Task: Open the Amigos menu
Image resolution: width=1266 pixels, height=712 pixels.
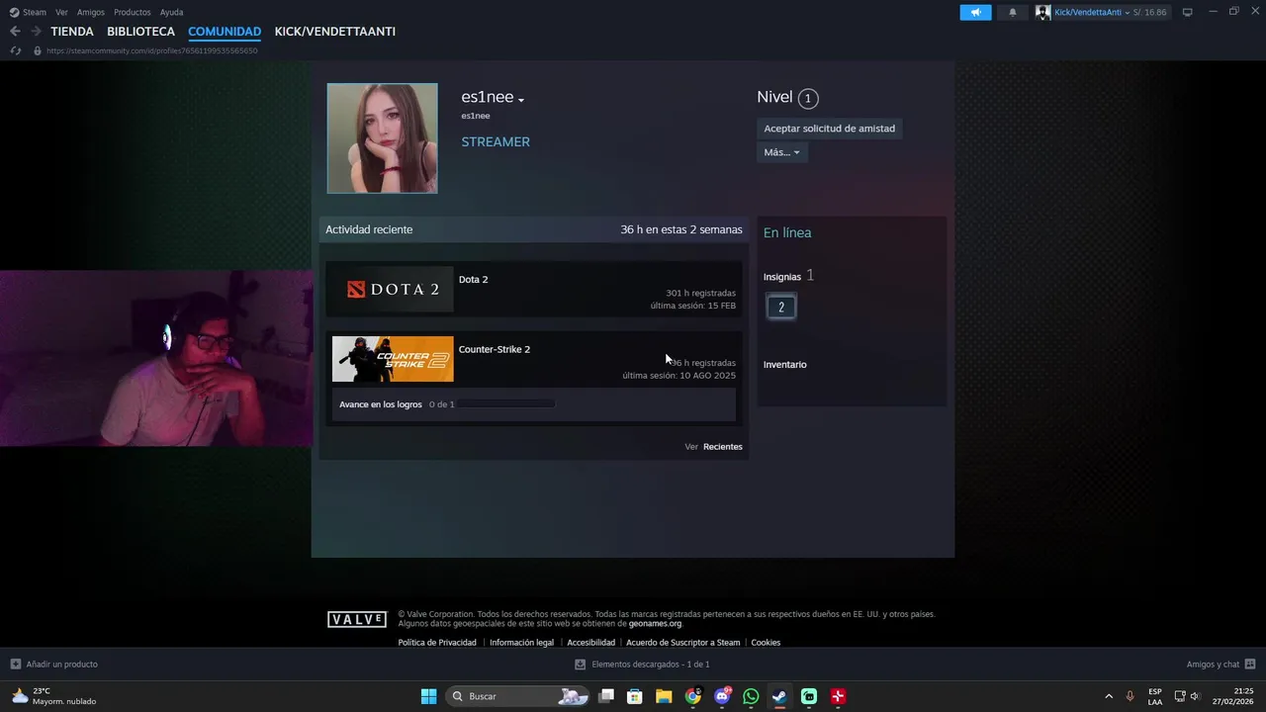Action: (x=91, y=12)
